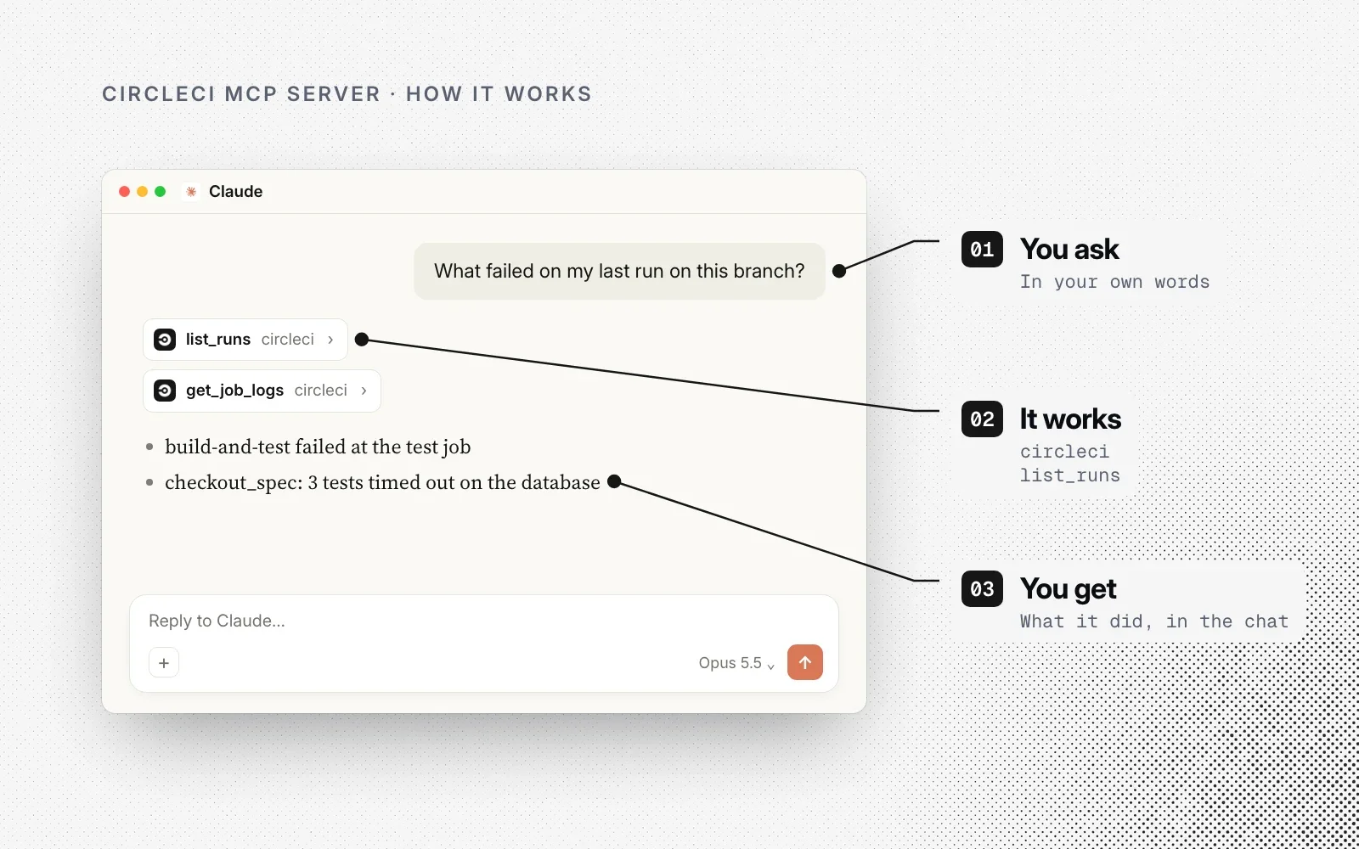1359x849 pixels.
Task: Click the "It works" heading
Action: click(x=1070, y=419)
